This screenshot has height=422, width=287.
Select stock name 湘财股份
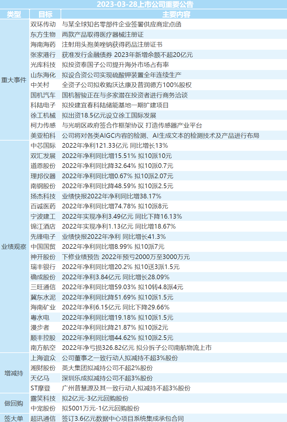coord(43,368)
